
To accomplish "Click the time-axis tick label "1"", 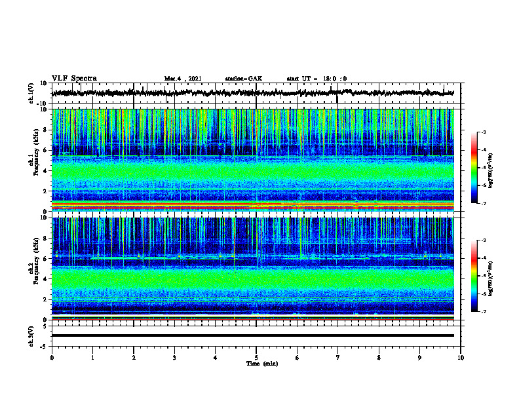I will pos(92,358).
